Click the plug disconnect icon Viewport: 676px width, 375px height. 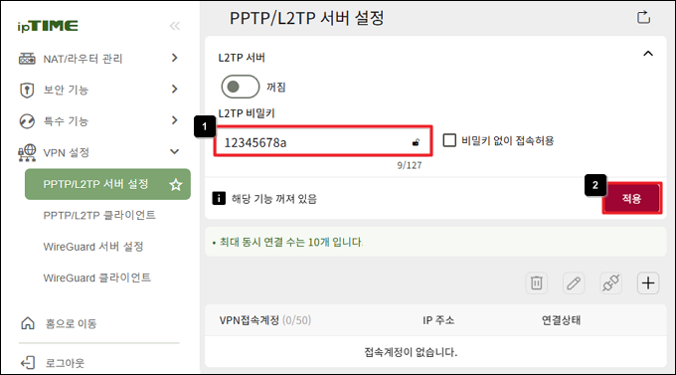pos(611,283)
